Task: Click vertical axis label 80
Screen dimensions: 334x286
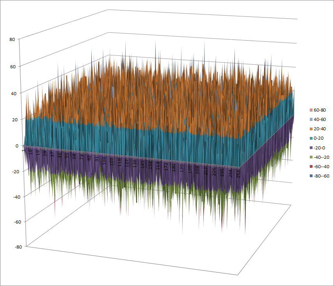Action: point(12,39)
